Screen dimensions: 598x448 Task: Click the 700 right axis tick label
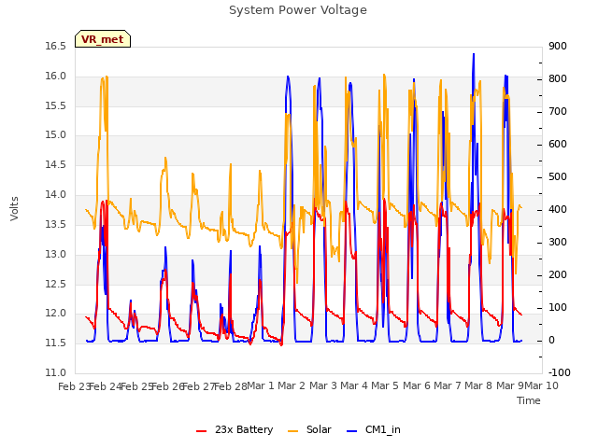[x=558, y=112]
